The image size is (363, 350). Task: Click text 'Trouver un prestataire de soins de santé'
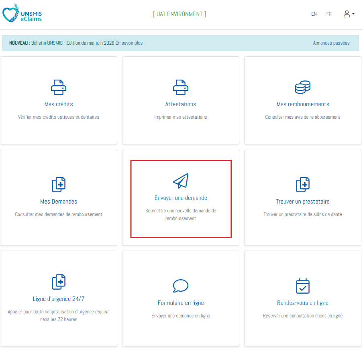click(303, 214)
